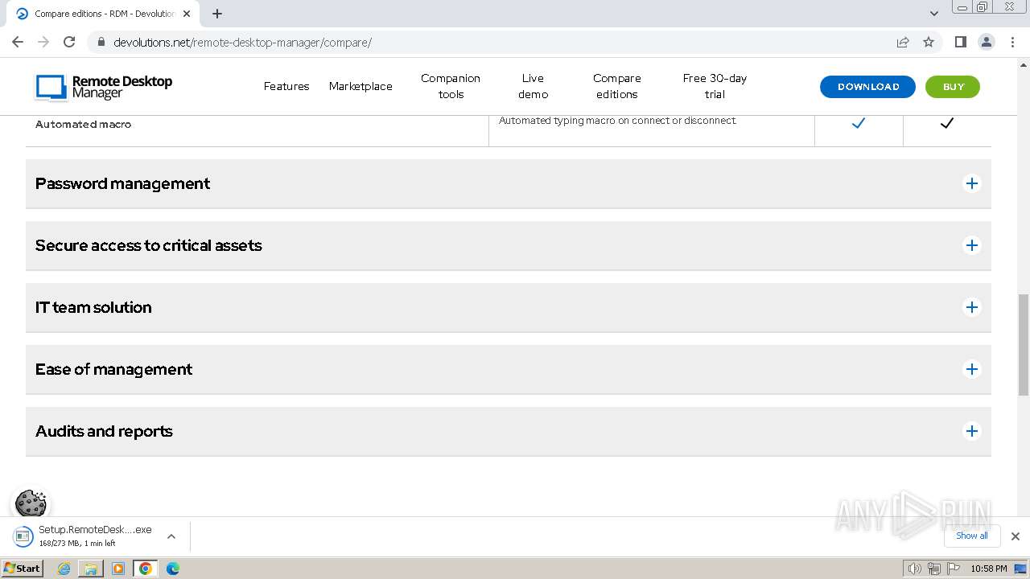Go back to previous page
1030x579 pixels.
[x=18, y=42]
